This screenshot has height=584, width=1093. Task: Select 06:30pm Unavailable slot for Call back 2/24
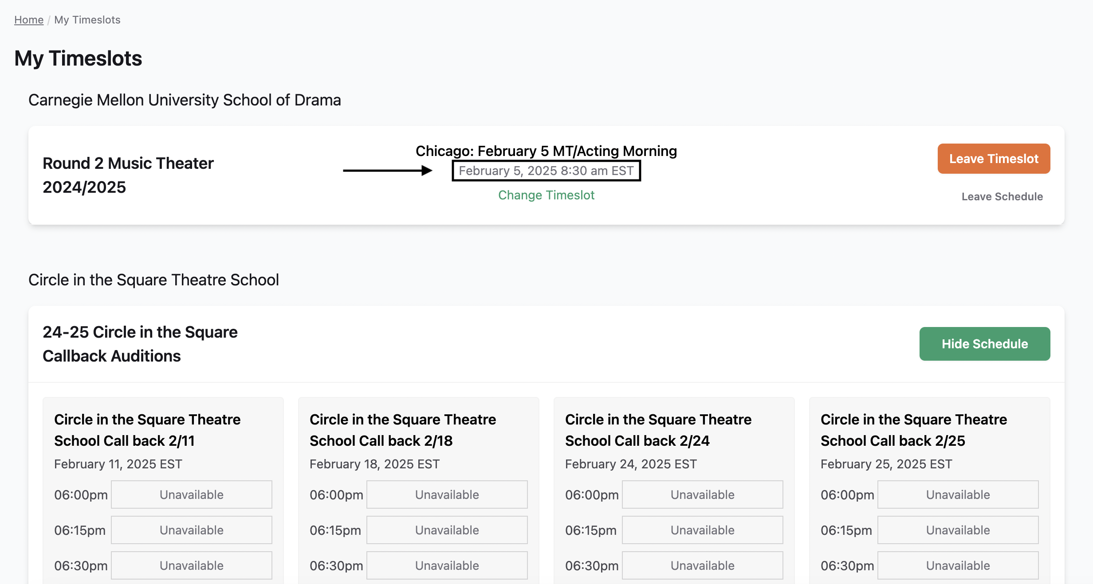coord(703,565)
